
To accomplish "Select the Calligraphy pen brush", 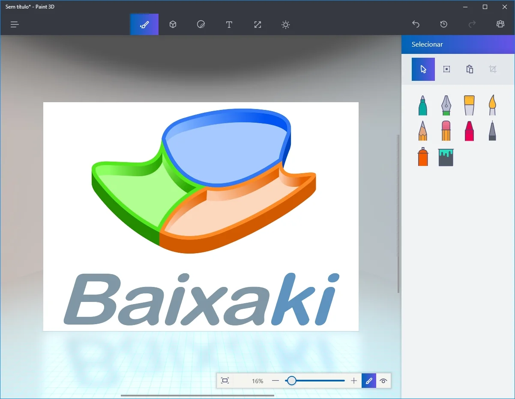I will (446, 105).
